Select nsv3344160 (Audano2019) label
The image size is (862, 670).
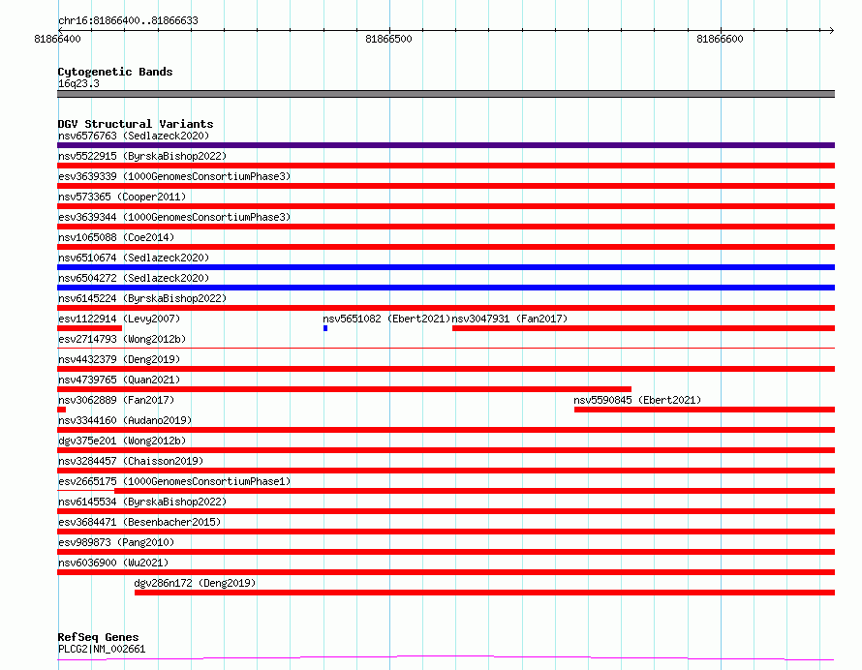point(125,420)
